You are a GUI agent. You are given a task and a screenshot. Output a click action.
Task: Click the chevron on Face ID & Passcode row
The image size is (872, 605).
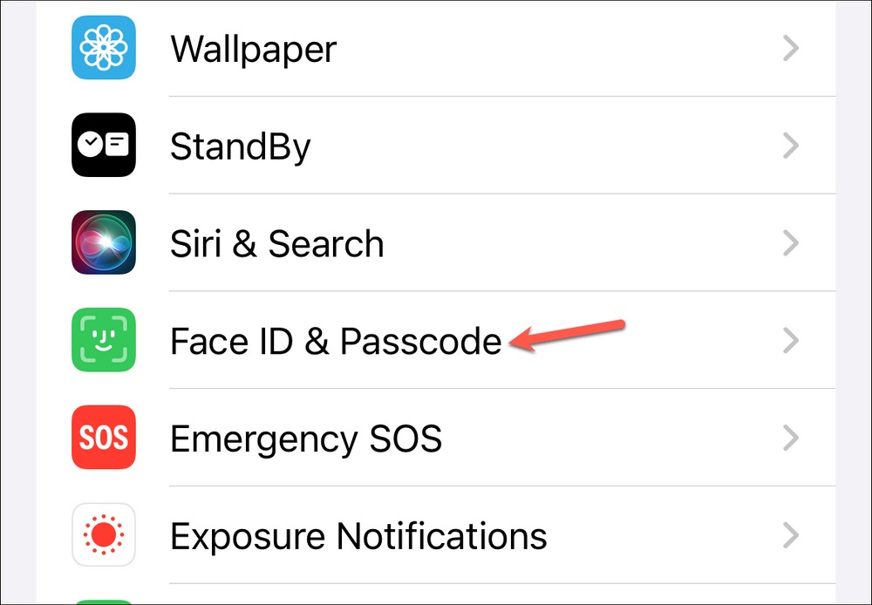(791, 340)
